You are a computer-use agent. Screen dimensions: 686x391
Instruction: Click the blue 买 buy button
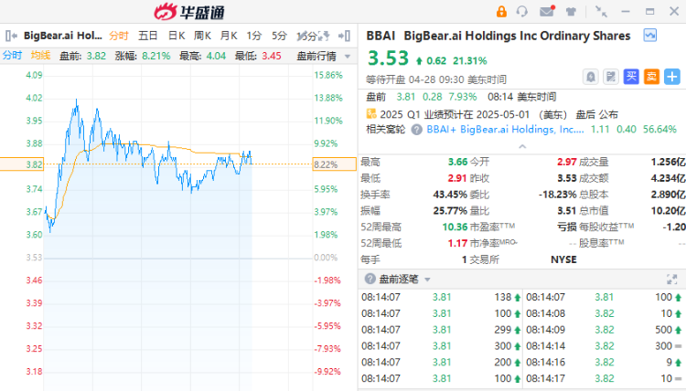point(631,77)
